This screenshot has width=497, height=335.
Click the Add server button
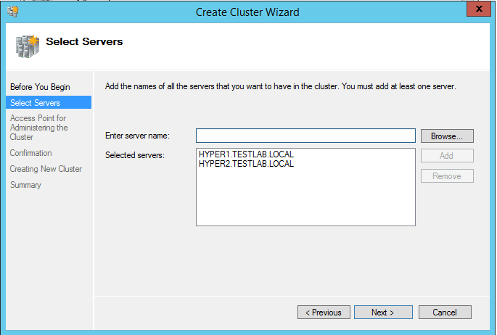point(447,156)
